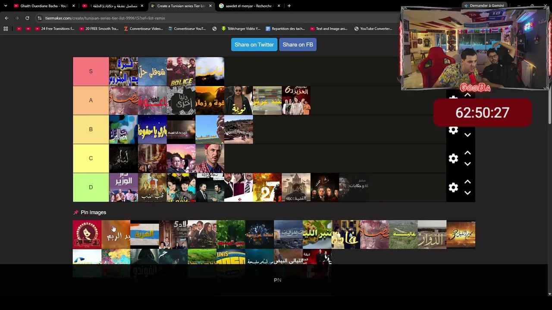Open a new browser tab
This screenshot has width=552, height=310.
click(289, 6)
